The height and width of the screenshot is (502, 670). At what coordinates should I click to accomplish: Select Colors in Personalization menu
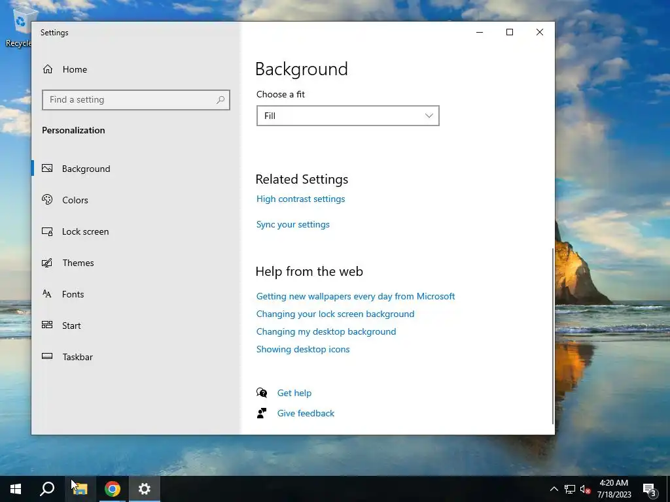pos(75,200)
